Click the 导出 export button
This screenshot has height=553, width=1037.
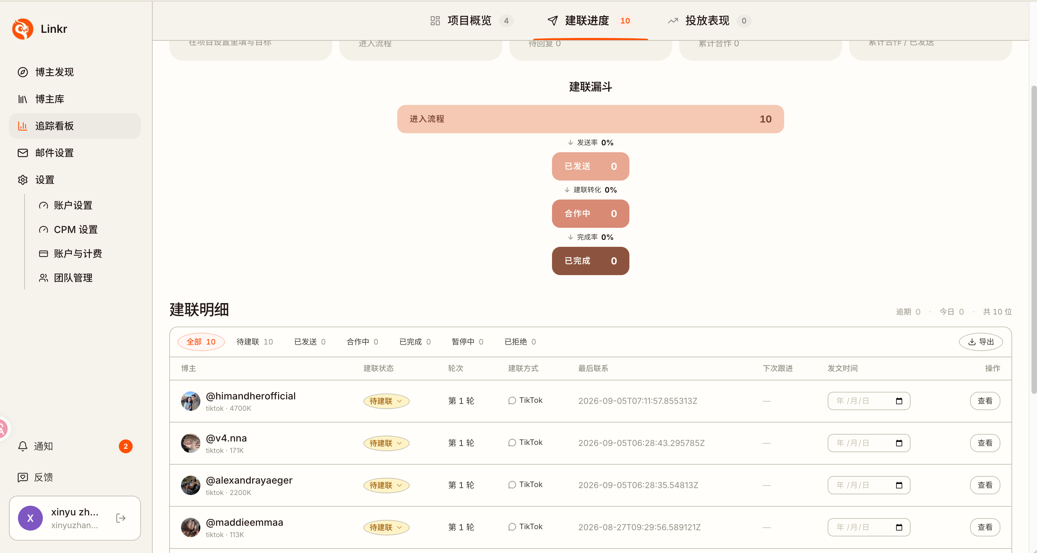[x=981, y=341]
